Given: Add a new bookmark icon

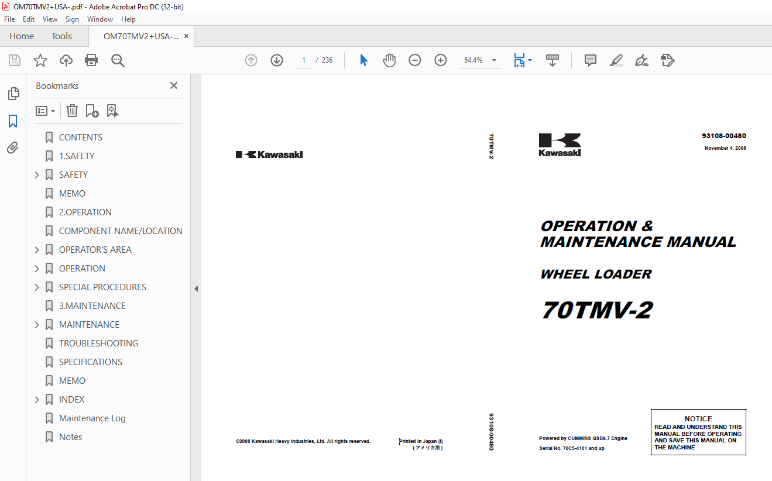Looking at the screenshot, I should [92, 111].
